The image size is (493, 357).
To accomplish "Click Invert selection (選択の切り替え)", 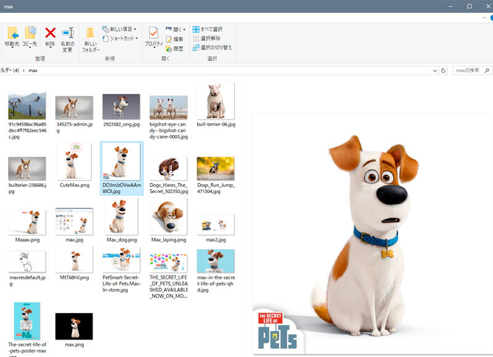I will (212, 47).
